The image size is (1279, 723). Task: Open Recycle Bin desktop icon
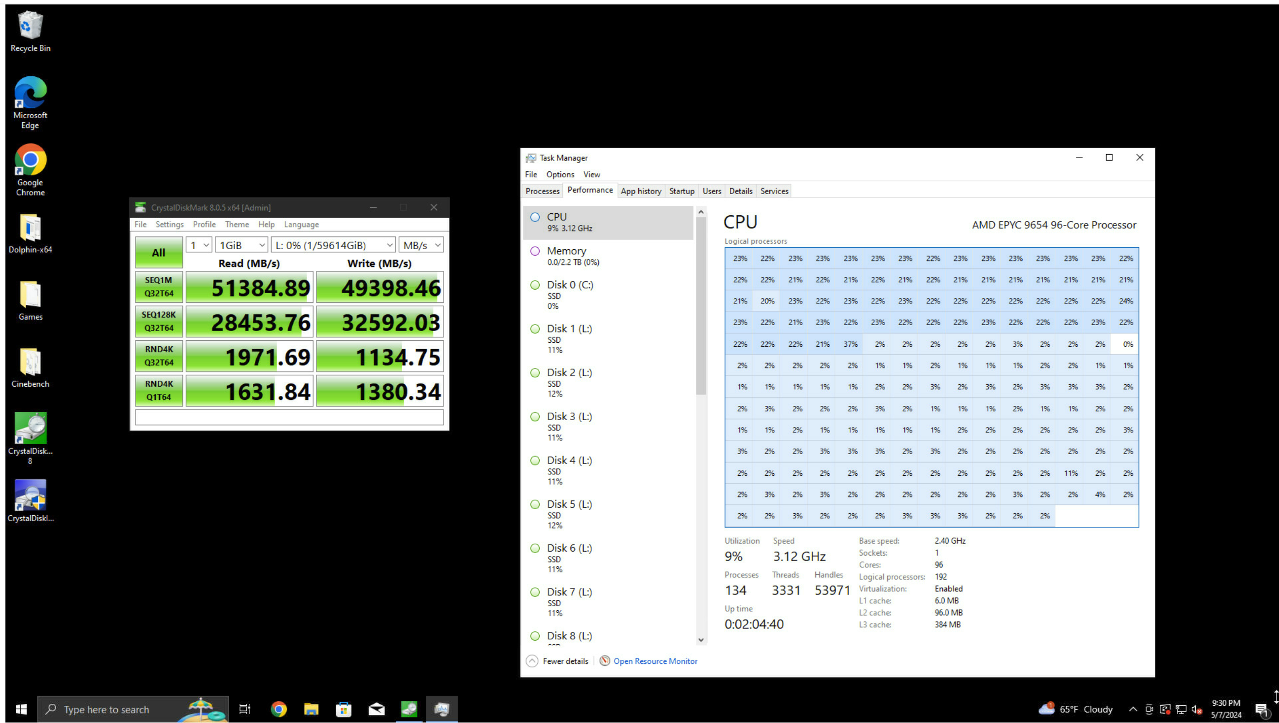[x=30, y=32]
